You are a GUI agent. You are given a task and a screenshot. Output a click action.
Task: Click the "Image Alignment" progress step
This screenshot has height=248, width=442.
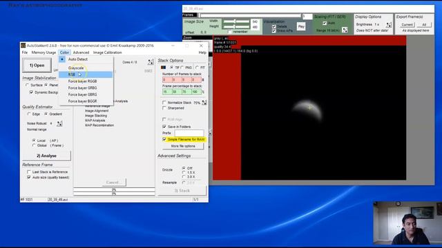click(x=97, y=111)
